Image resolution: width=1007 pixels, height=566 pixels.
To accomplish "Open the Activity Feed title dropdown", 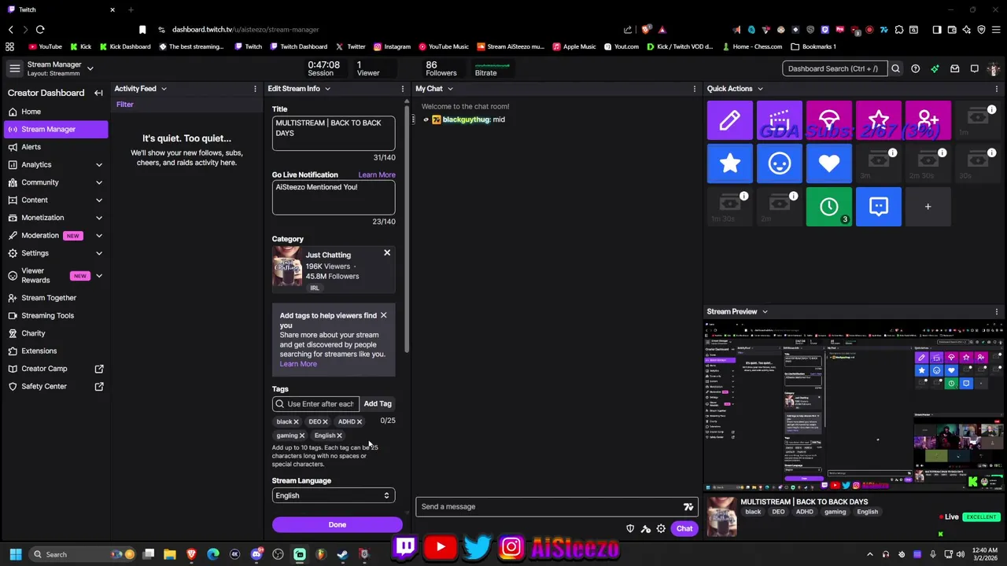I will 164,89.
